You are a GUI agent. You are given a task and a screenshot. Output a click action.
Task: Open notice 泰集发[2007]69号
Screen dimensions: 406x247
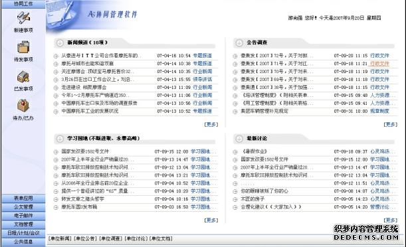click(x=277, y=80)
